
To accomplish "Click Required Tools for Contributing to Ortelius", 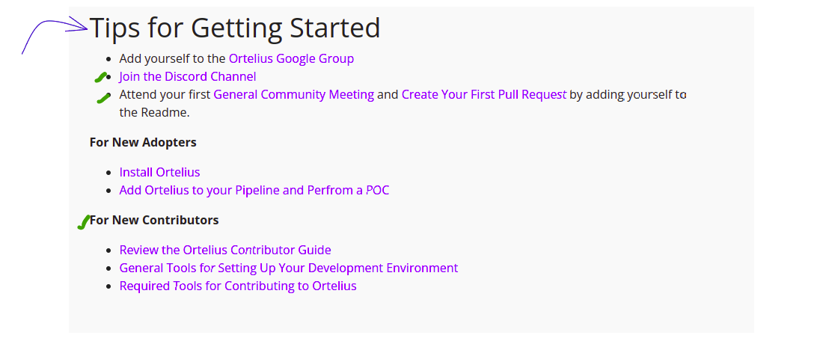I will (237, 286).
